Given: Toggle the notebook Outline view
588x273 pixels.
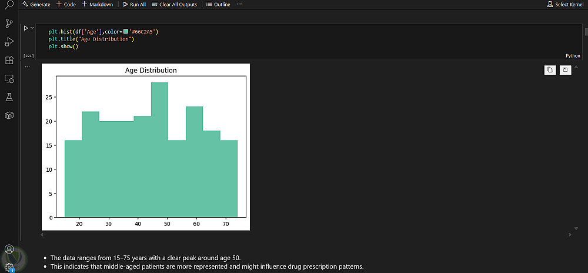Looking at the screenshot, I should tap(218, 4).
